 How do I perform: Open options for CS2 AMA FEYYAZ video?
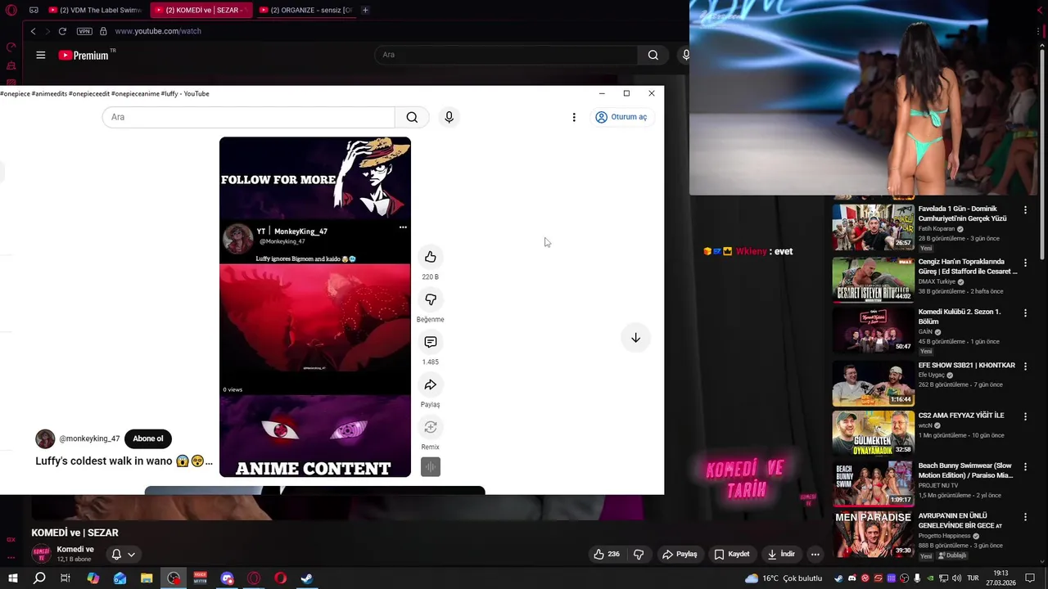1025,416
